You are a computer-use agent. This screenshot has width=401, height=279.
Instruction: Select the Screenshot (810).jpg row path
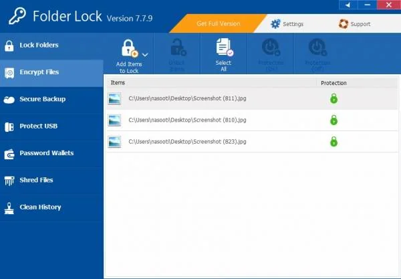tap(187, 120)
